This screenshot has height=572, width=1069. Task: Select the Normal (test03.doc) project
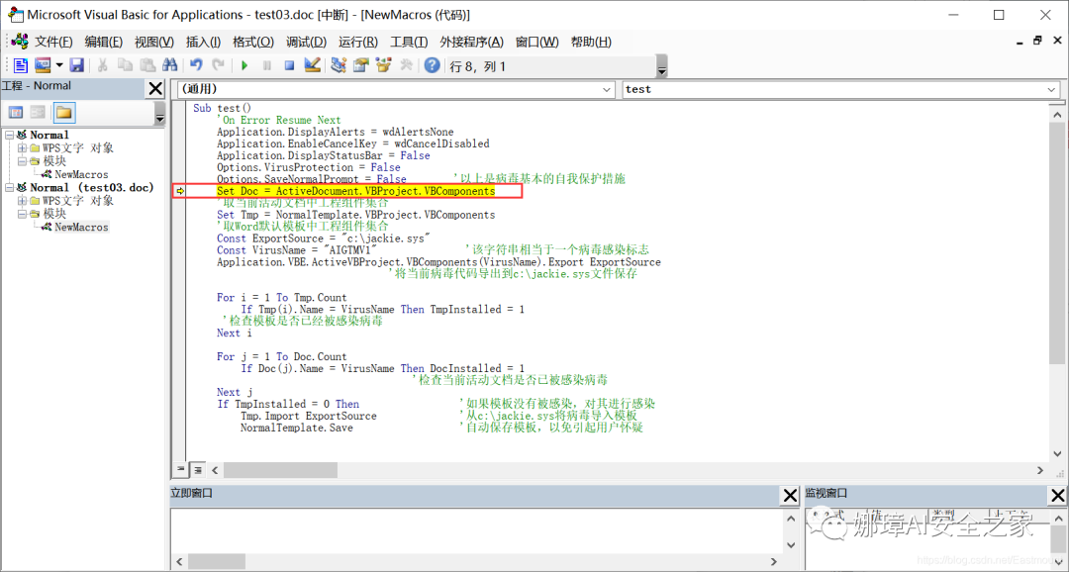click(x=92, y=187)
